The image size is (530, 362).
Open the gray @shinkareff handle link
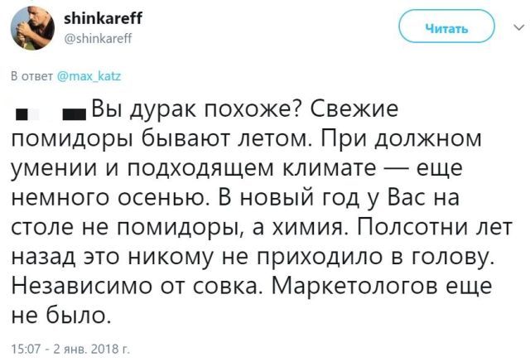pyautogui.click(x=98, y=39)
